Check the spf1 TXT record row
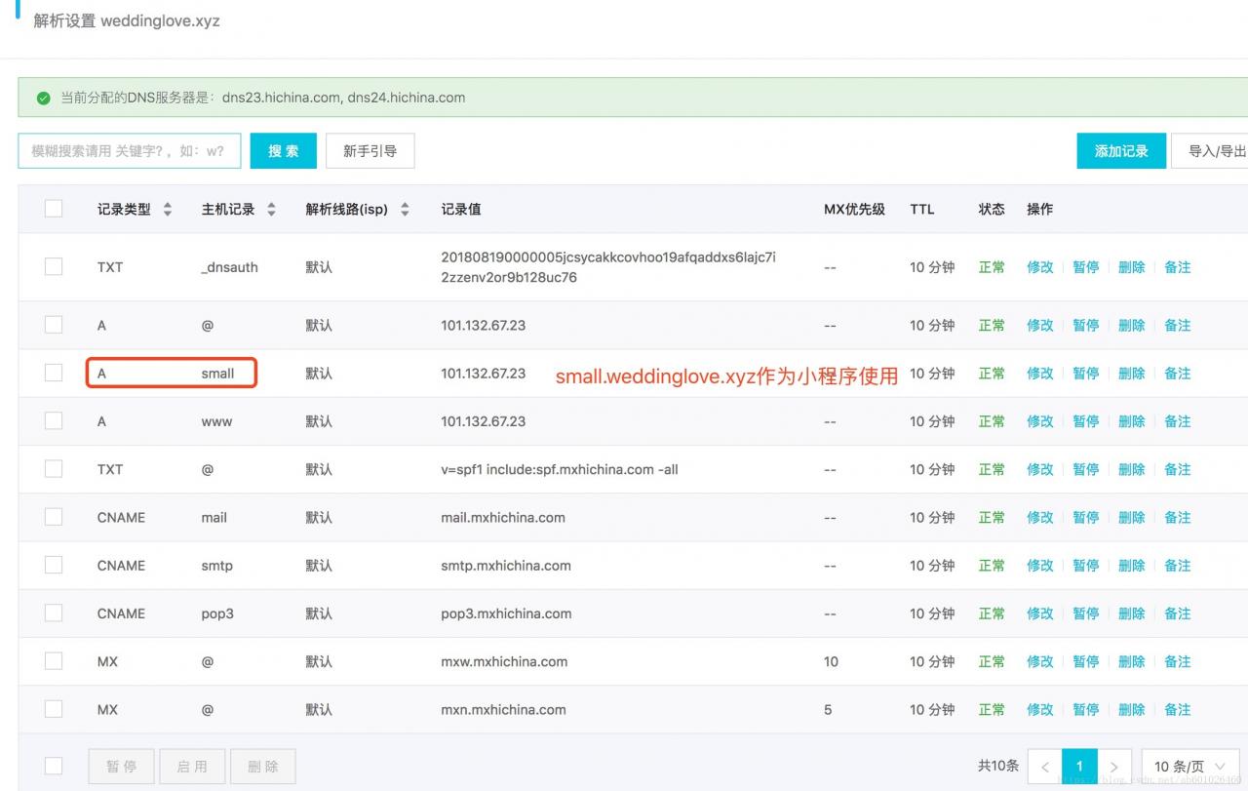This screenshot has height=791, width=1248. click(x=54, y=469)
